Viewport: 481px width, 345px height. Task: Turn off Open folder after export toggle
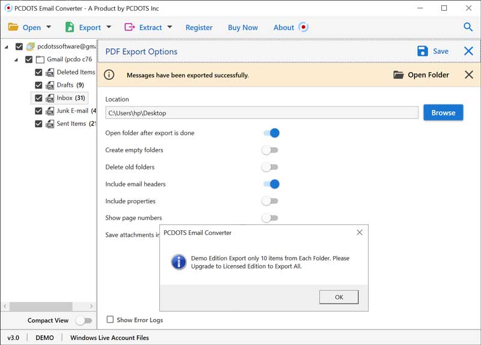pos(271,133)
